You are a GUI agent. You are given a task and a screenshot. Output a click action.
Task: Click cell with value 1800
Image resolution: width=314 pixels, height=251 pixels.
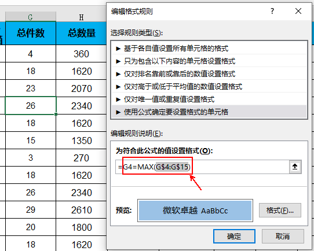point(81,227)
